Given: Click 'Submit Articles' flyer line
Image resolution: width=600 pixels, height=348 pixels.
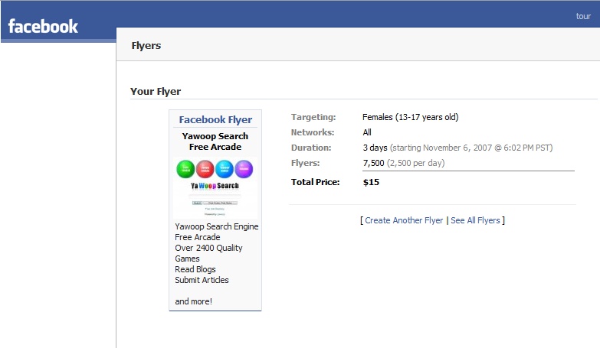Looking at the screenshot, I should pyautogui.click(x=202, y=280).
